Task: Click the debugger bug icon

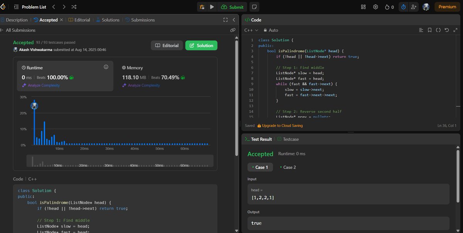Action: click(202, 7)
